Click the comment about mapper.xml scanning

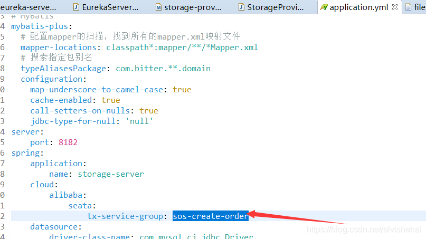click(x=131, y=36)
